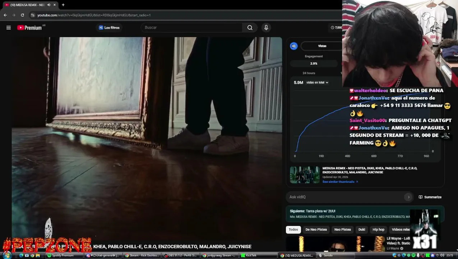This screenshot has height=259, width=458.
Task: Start voice search with microphone icon
Action: tap(266, 28)
